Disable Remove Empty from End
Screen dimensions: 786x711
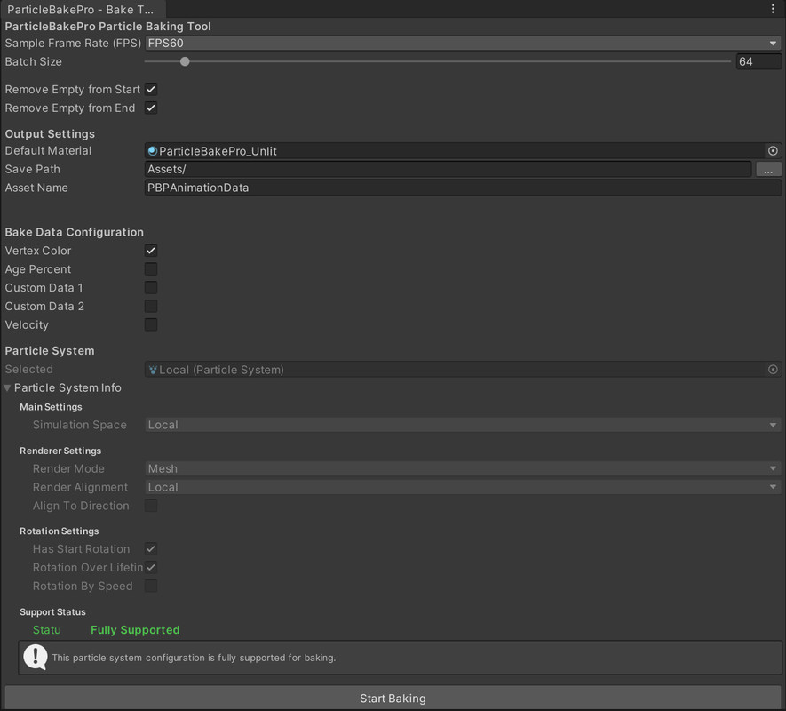151,108
